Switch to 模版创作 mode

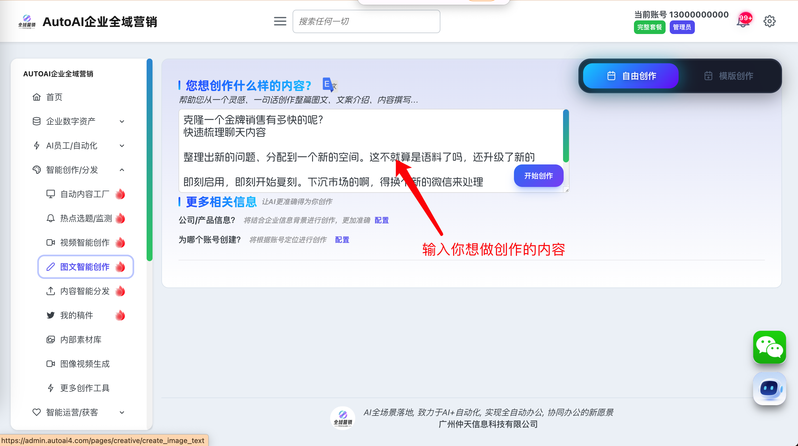pos(729,76)
